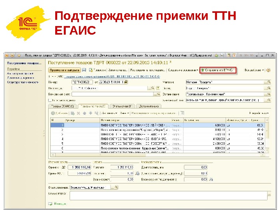Click the green link with monitor icon at bottom left
The image size is (280, 210).
58,204
